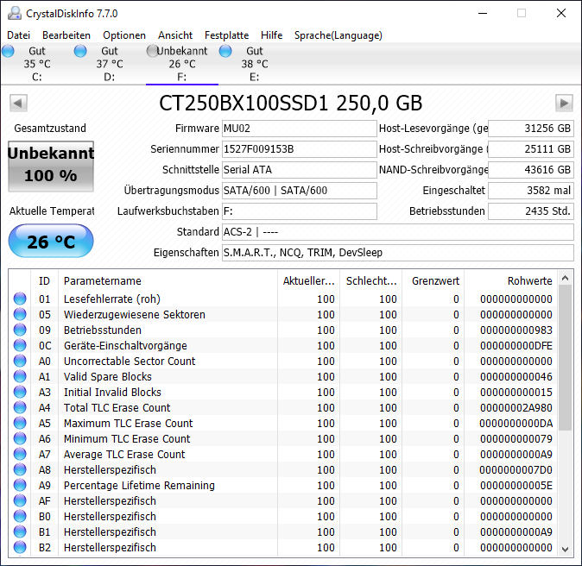The width and height of the screenshot is (582, 566).
Task: Select drive F: gray Unbekannt status icon
Action: 152,51
